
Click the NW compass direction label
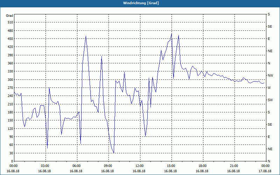(270, 76)
